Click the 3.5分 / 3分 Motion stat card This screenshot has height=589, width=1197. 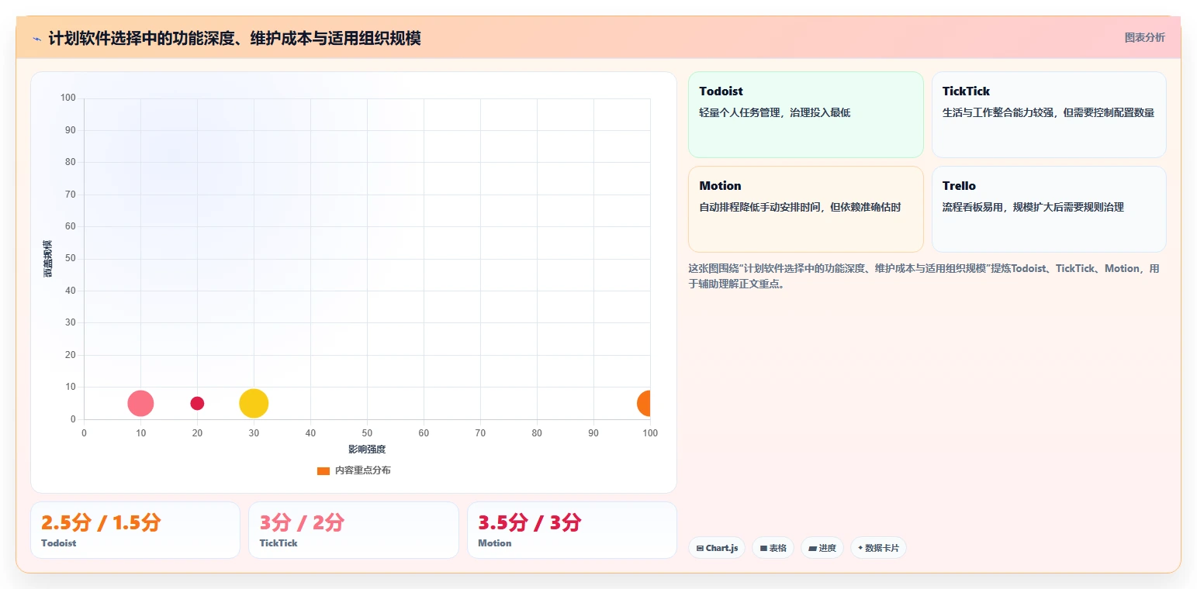click(572, 530)
